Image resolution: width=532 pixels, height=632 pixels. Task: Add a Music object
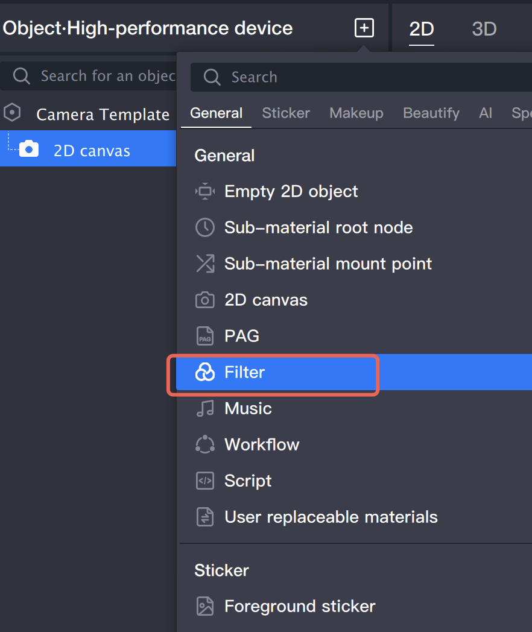[248, 409]
